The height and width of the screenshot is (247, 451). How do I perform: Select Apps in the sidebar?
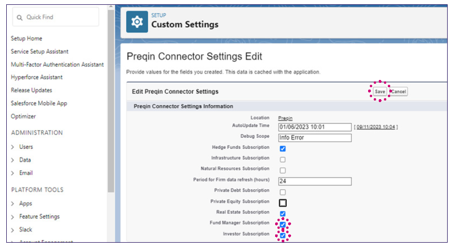pyautogui.click(x=26, y=204)
